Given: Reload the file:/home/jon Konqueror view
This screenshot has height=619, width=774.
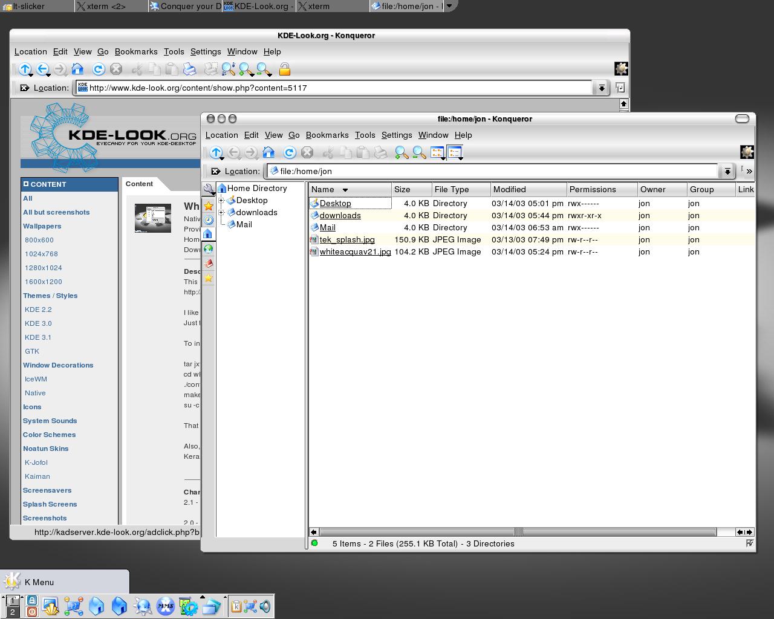Looking at the screenshot, I should coord(290,152).
